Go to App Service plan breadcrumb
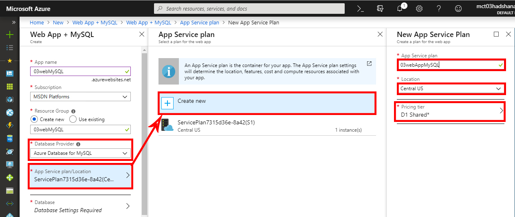The height and width of the screenshot is (217, 515). (x=200, y=22)
